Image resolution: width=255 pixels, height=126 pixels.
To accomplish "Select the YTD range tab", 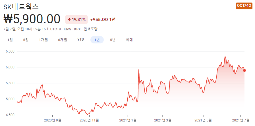I will [81, 40].
